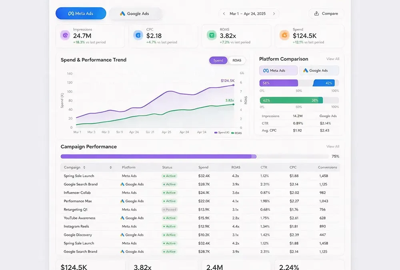The width and height of the screenshot is (400, 270).
Task: Click the ROAS green legend item
Action: [236, 133]
